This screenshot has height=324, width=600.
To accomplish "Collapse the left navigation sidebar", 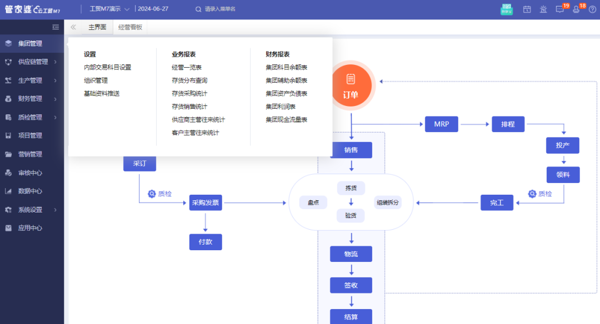I will pos(55,27).
